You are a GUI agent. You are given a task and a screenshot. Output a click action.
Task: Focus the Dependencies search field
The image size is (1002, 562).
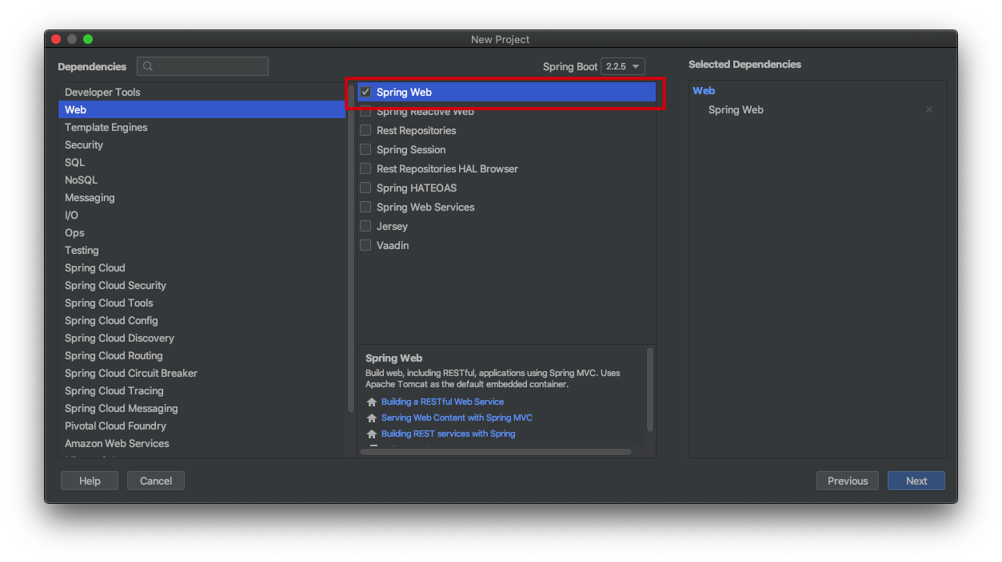click(202, 66)
